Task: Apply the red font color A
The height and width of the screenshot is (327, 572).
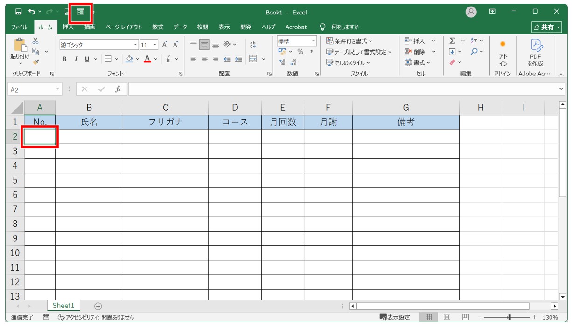Action: point(147,59)
